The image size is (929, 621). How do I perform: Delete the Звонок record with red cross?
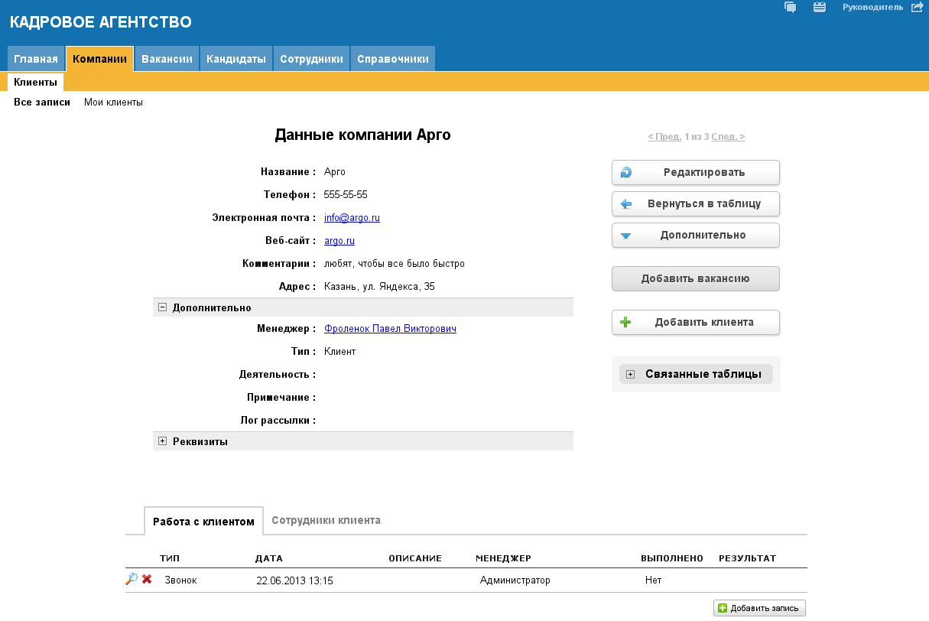147,580
